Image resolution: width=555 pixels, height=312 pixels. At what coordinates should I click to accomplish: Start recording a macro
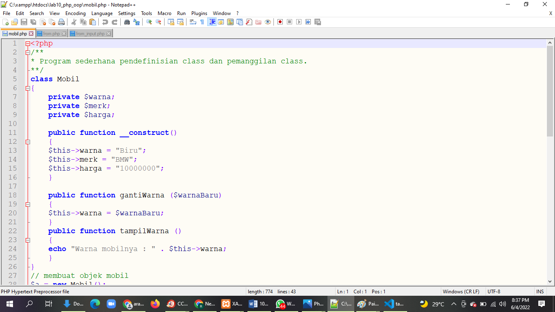[x=280, y=22]
